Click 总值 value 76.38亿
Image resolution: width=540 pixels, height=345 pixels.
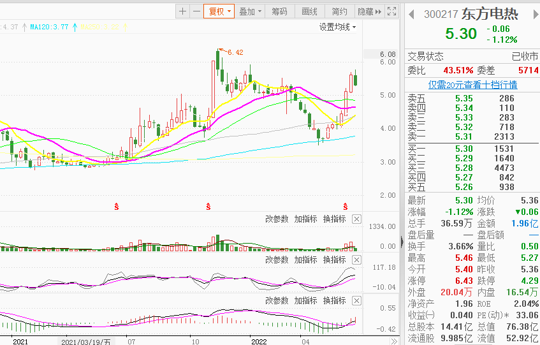click(x=522, y=327)
